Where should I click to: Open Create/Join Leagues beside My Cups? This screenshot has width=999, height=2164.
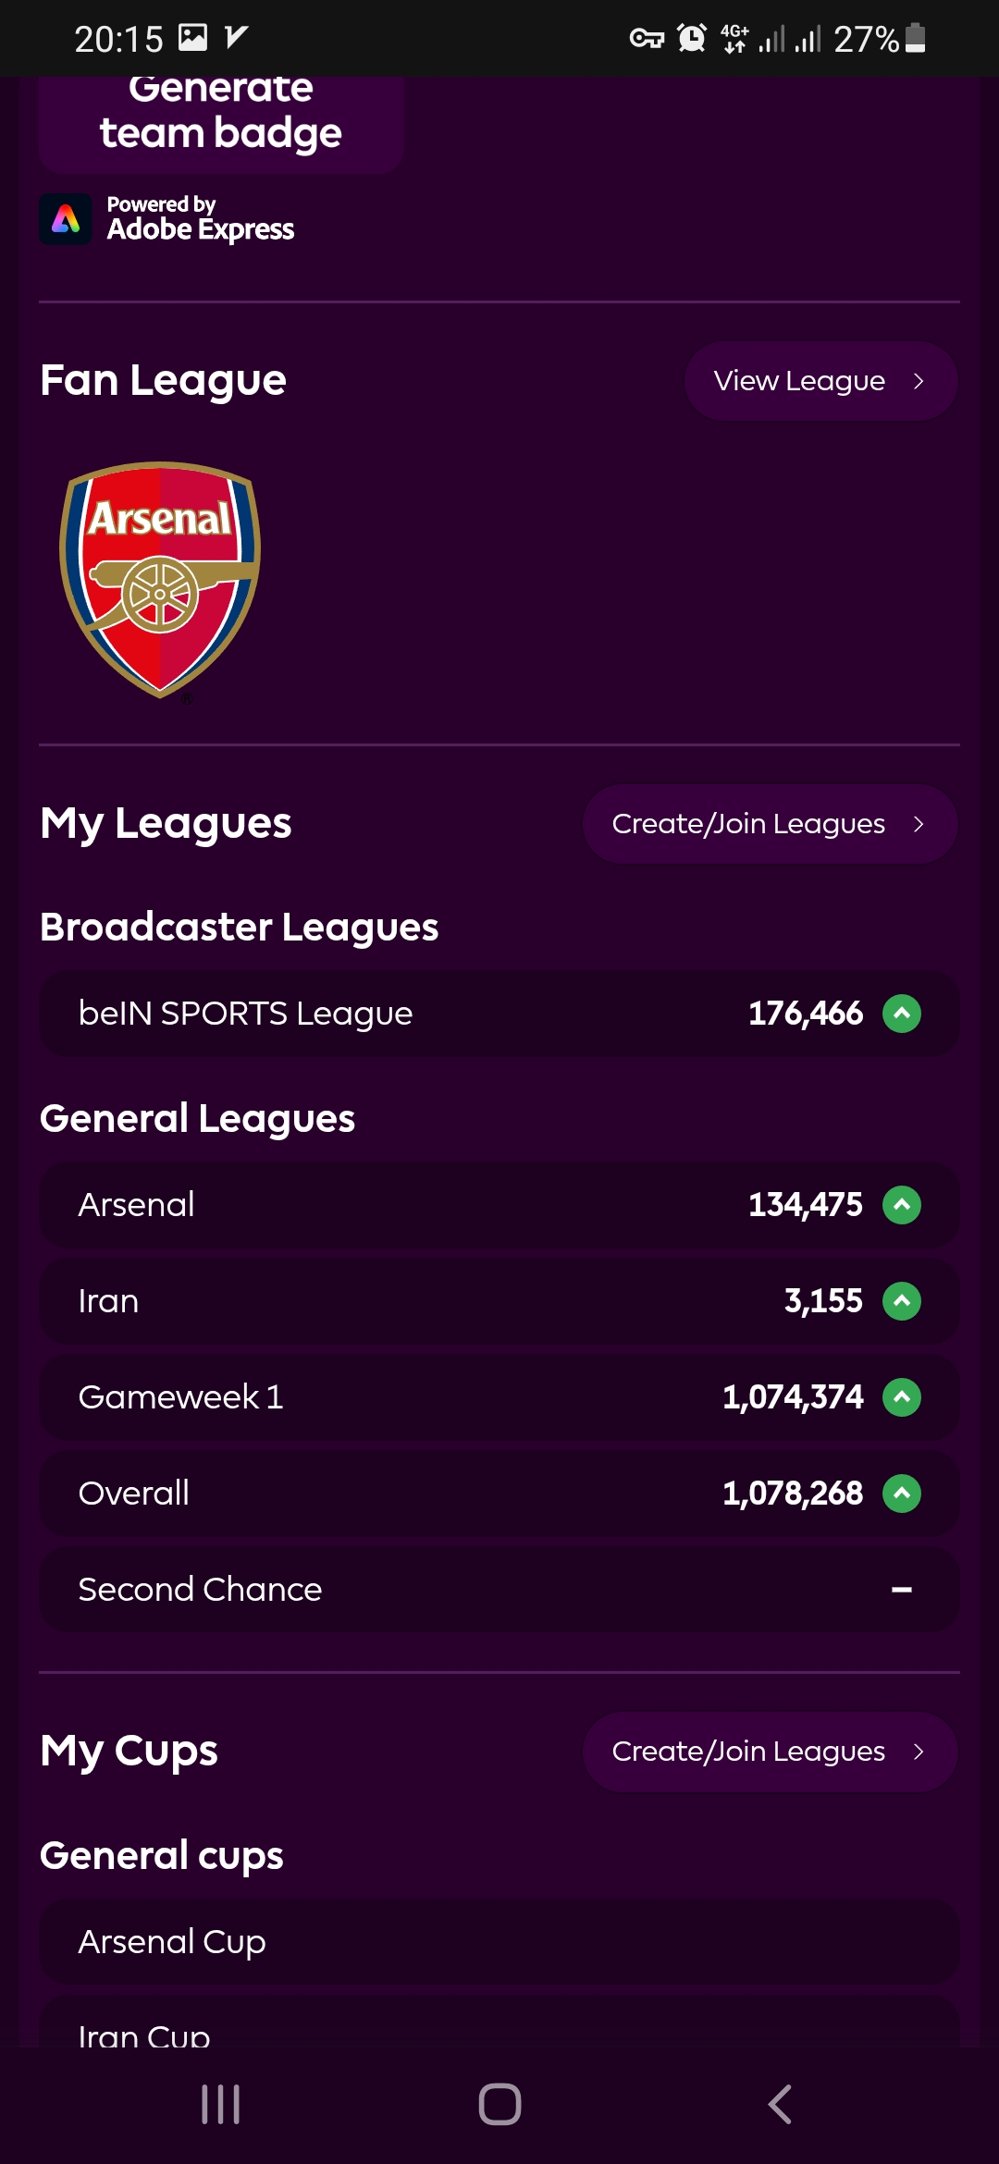coord(769,1752)
